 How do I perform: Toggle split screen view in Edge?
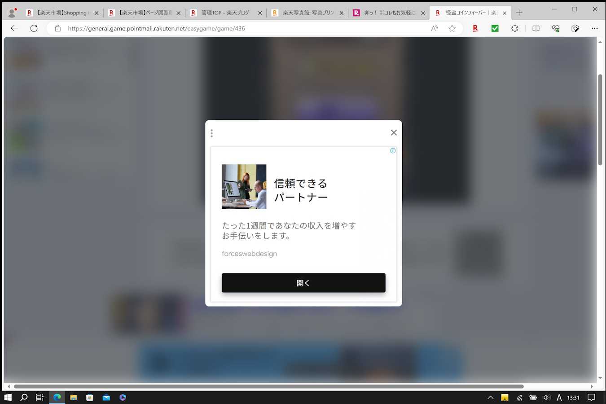(x=536, y=28)
